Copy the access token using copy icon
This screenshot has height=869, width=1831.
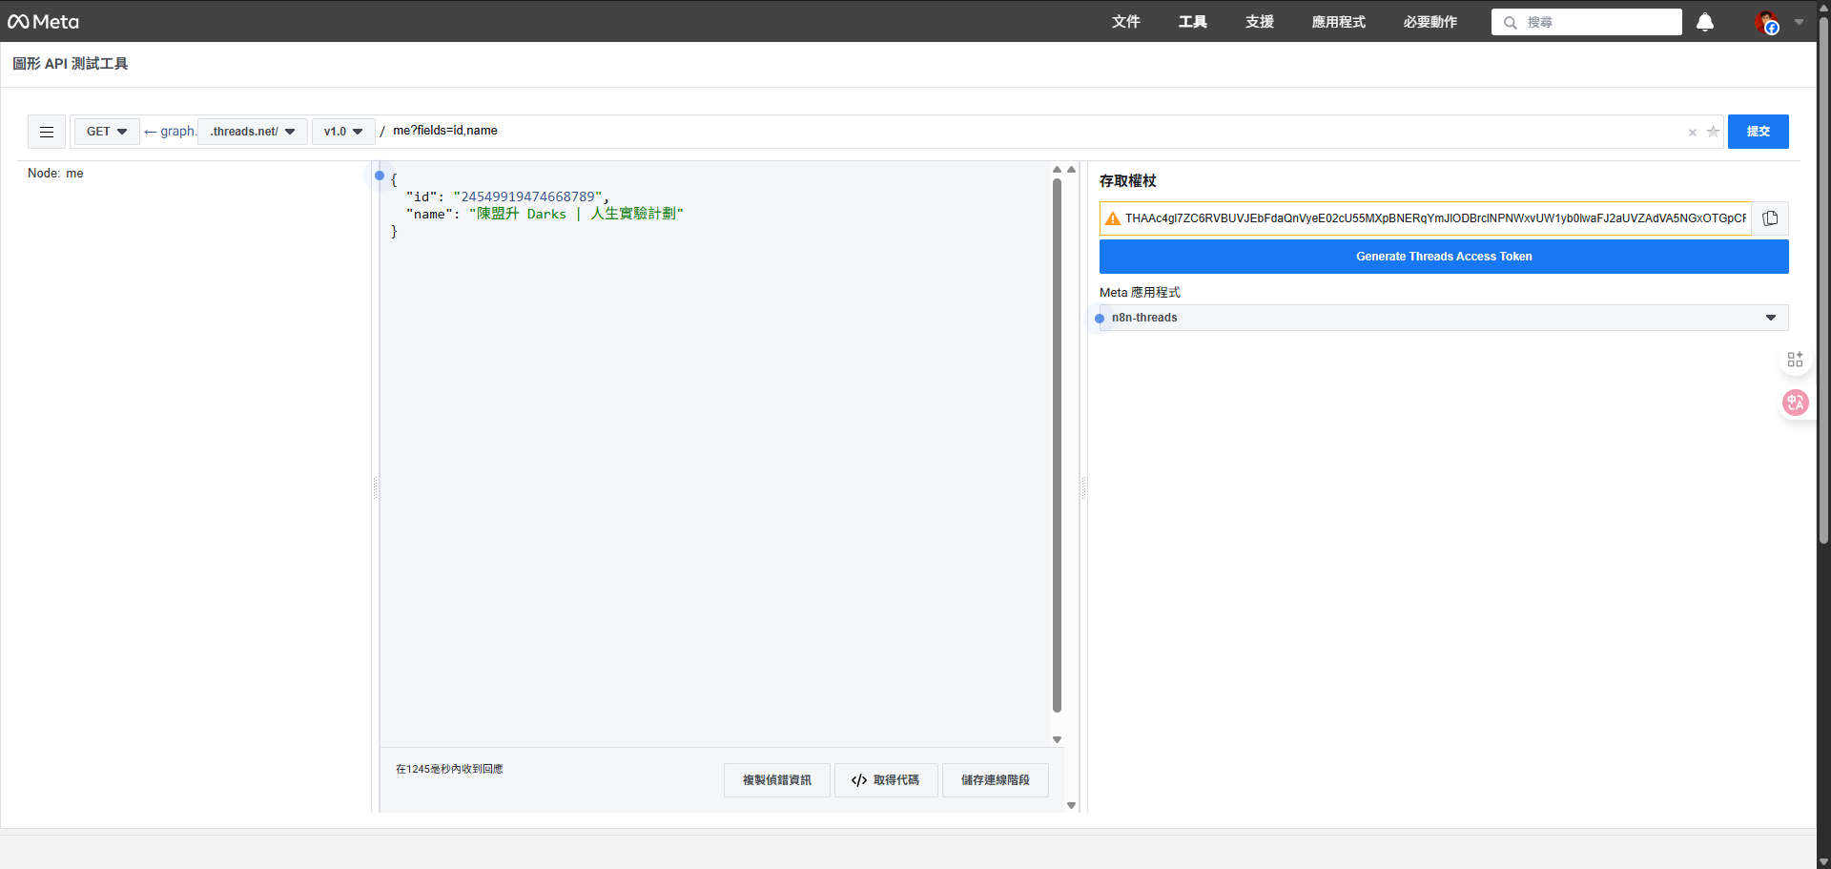[x=1771, y=218]
